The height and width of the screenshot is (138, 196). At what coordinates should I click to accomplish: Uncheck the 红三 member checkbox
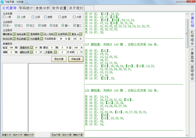click(28, 26)
